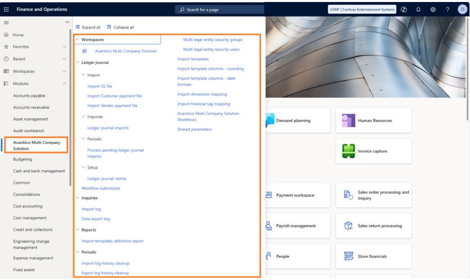Click the Home house icon
Viewport: 470px width, 280px height.
click(x=7, y=35)
